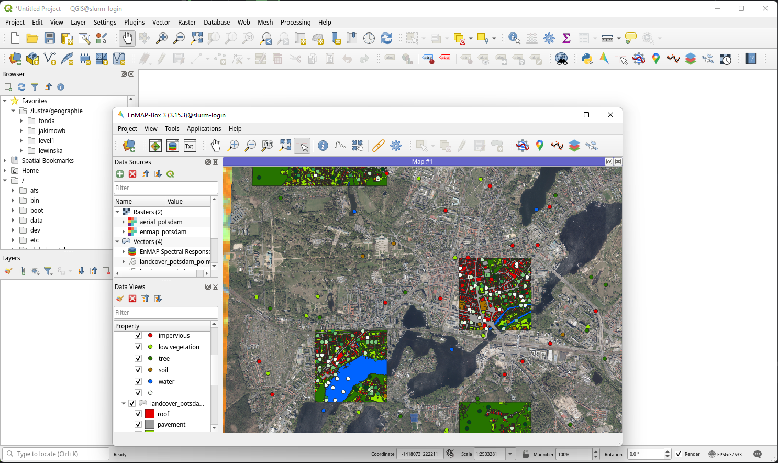Click EnMAP-Box add data source icon
The width and height of the screenshot is (778, 463).
tap(129, 146)
